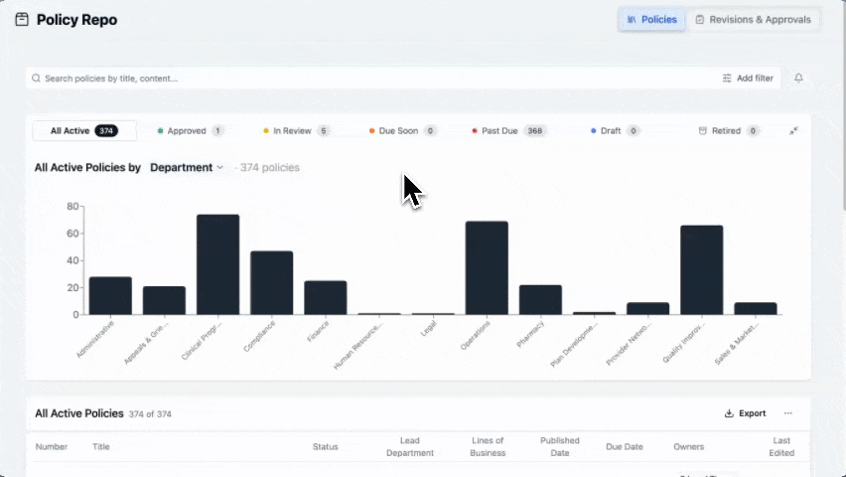846x477 pixels.
Task: Click the '374 of 374' count text
Action: tap(150, 414)
